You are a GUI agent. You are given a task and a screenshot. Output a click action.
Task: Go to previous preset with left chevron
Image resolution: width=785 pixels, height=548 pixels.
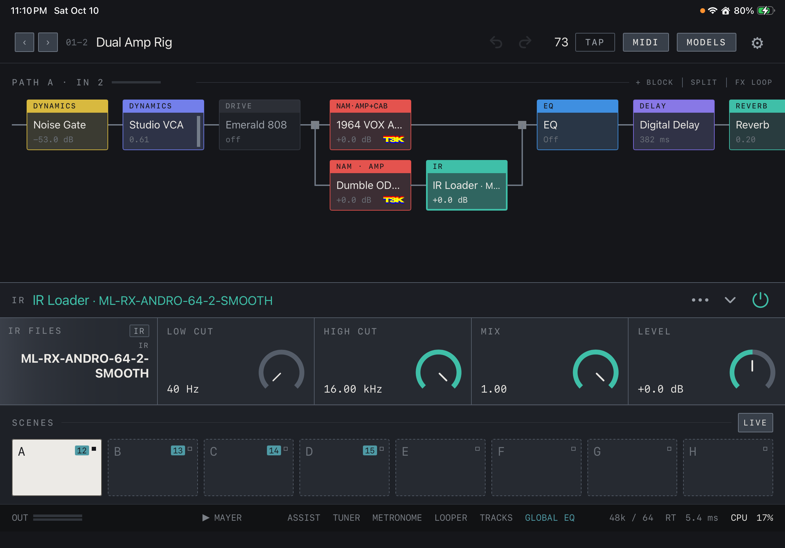24,42
